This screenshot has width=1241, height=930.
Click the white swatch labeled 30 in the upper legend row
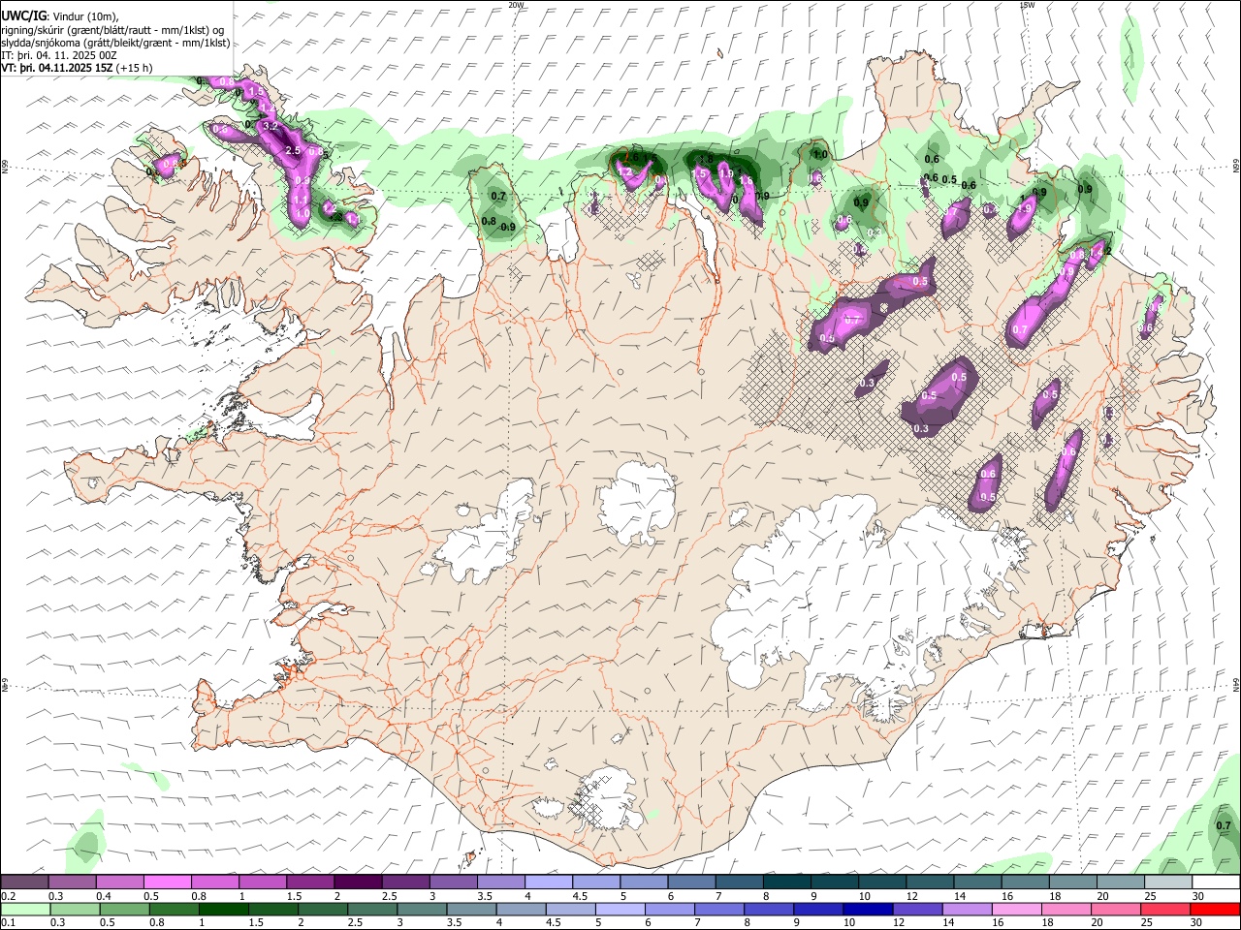coord(1216,882)
